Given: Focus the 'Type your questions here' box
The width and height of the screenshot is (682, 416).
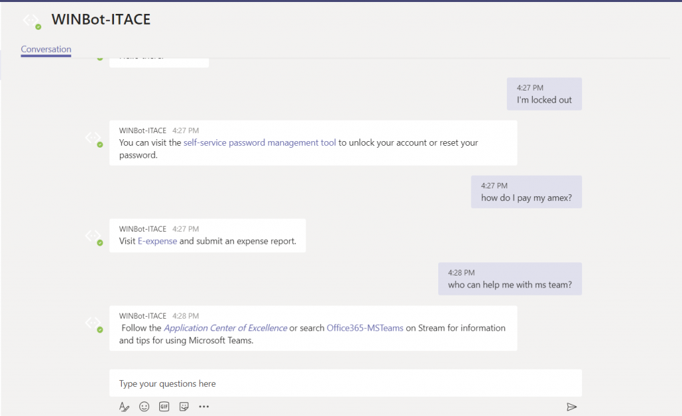Looking at the screenshot, I should [x=346, y=383].
